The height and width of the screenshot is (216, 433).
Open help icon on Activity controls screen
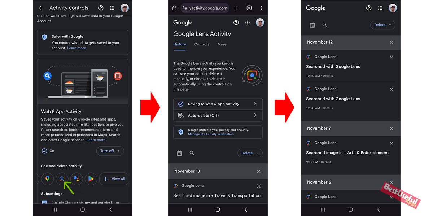tap(101, 8)
